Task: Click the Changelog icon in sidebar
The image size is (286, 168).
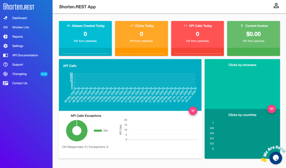Action: click(5, 74)
